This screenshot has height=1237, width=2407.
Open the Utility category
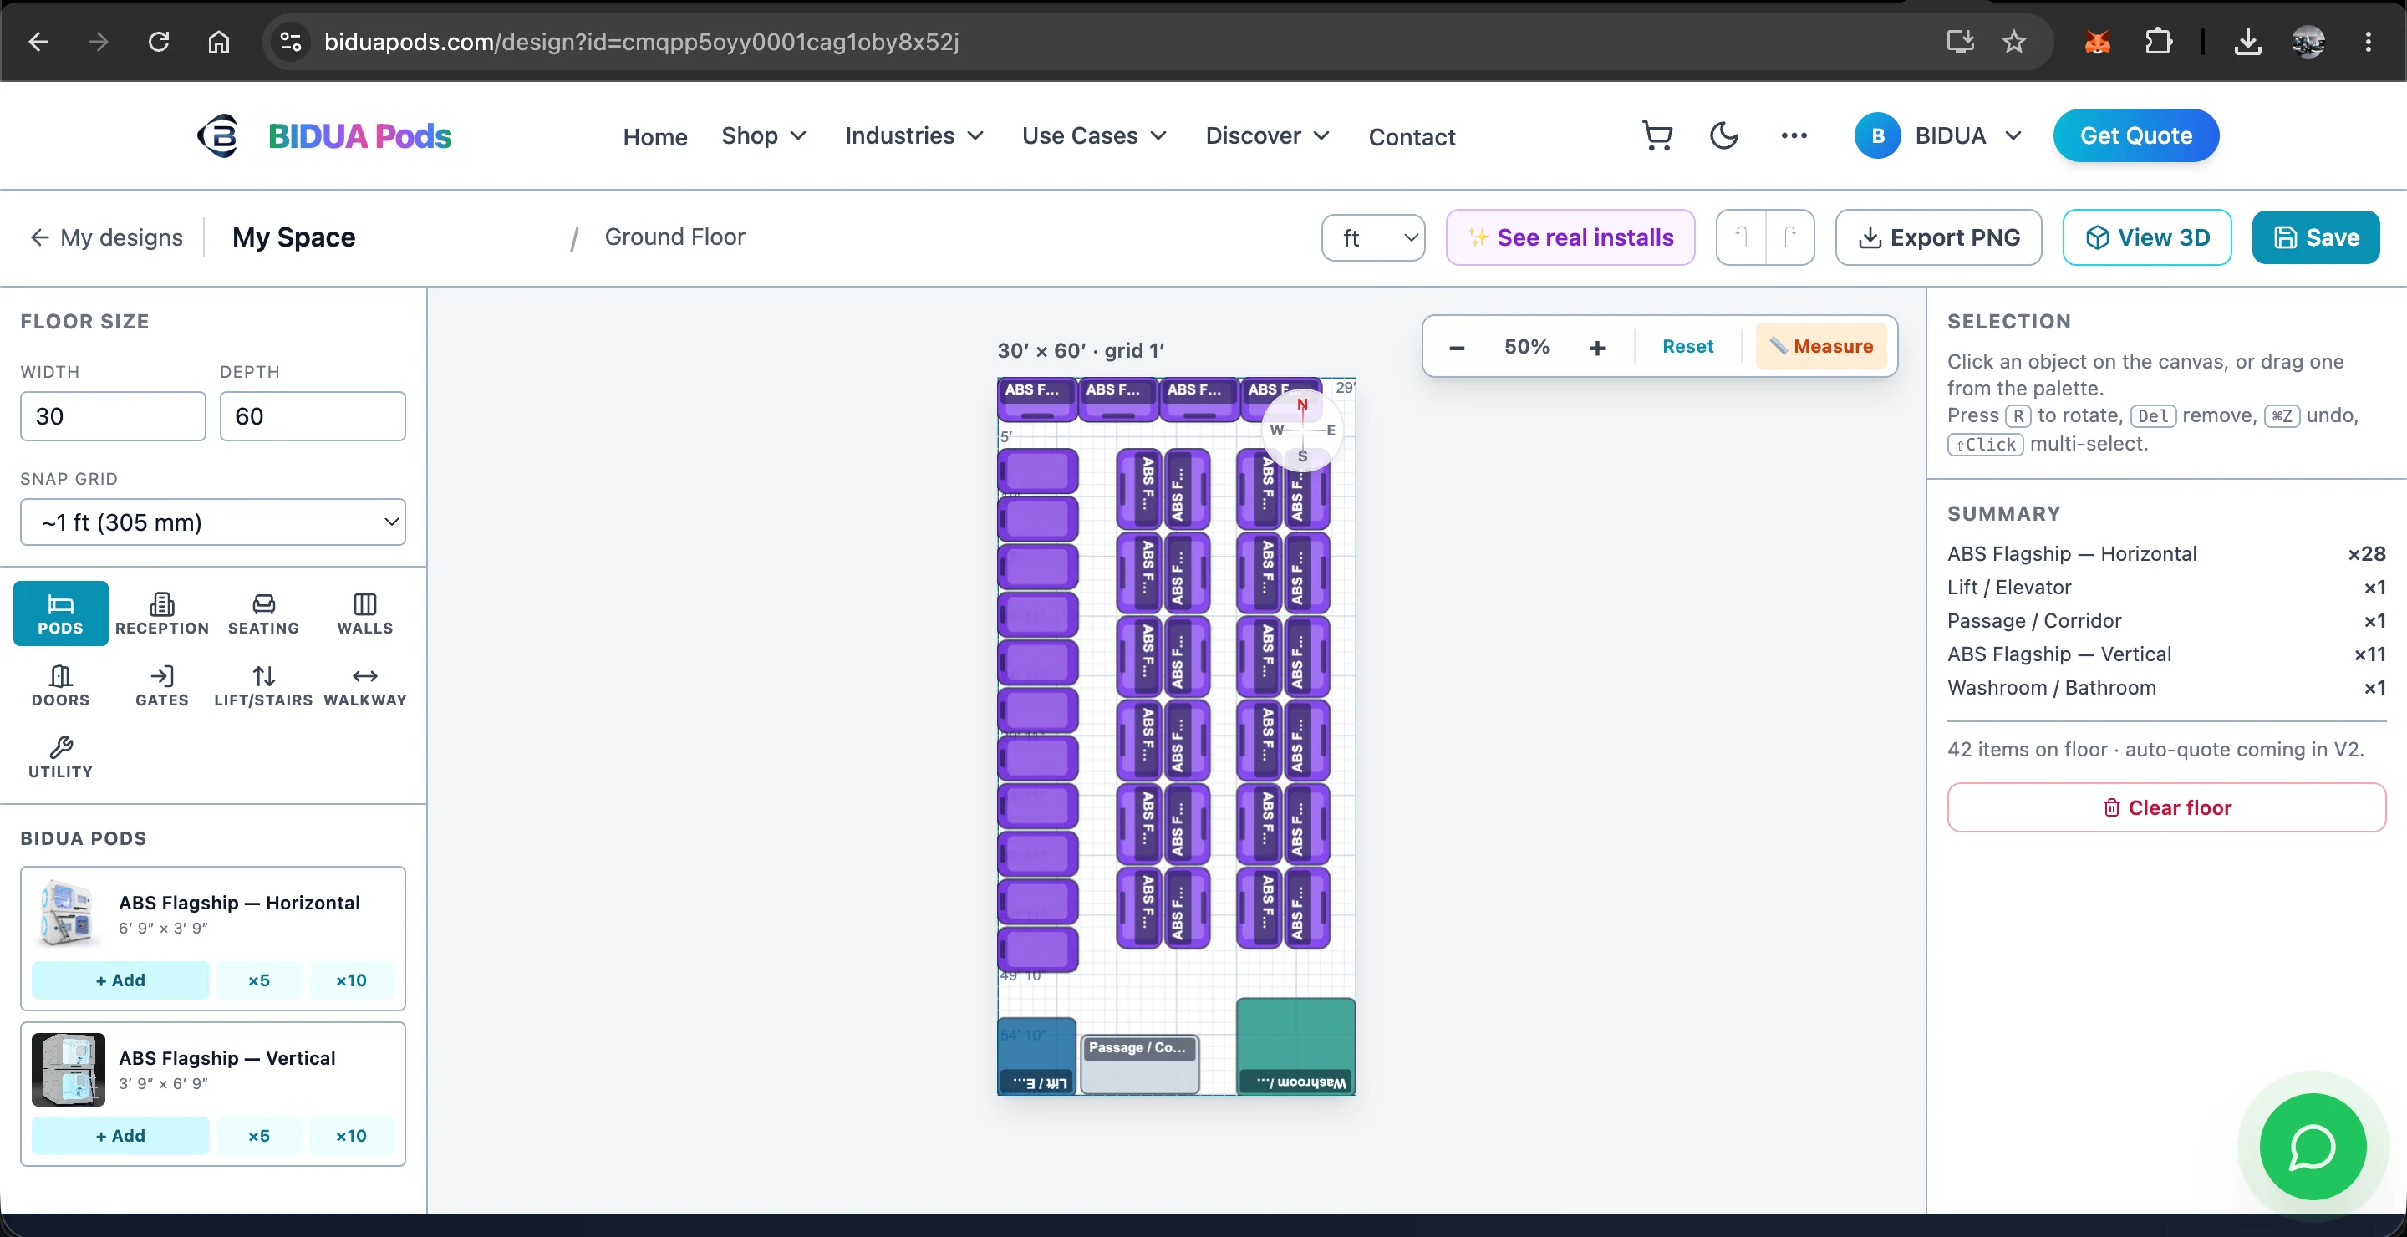[61, 756]
